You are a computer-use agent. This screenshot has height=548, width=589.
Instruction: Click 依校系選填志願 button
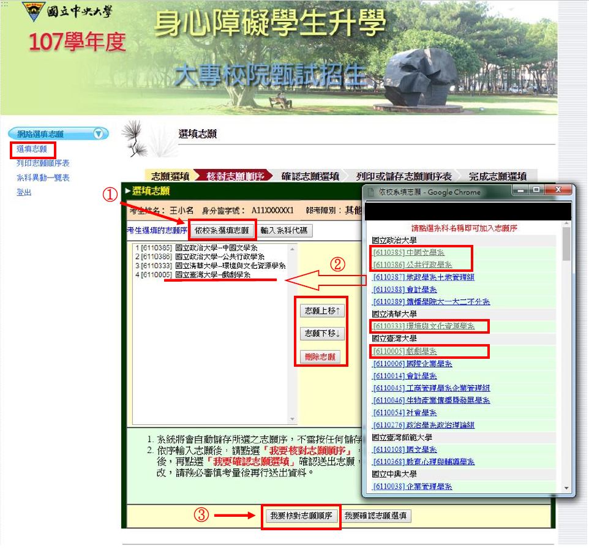tap(222, 230)
